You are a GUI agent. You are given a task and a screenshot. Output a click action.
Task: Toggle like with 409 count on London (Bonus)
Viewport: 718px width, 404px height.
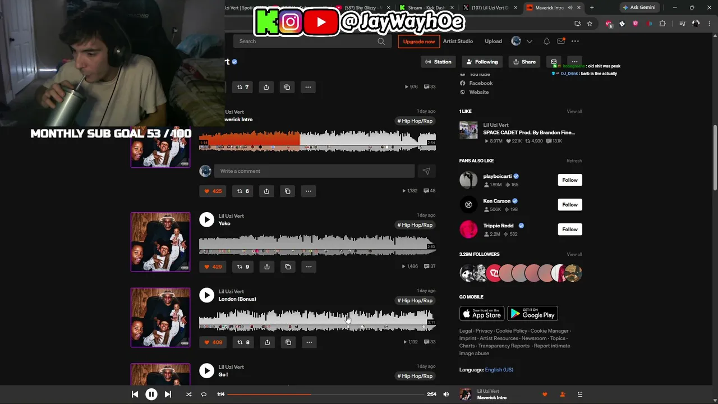pyautogui.click(x=213, y=342)
